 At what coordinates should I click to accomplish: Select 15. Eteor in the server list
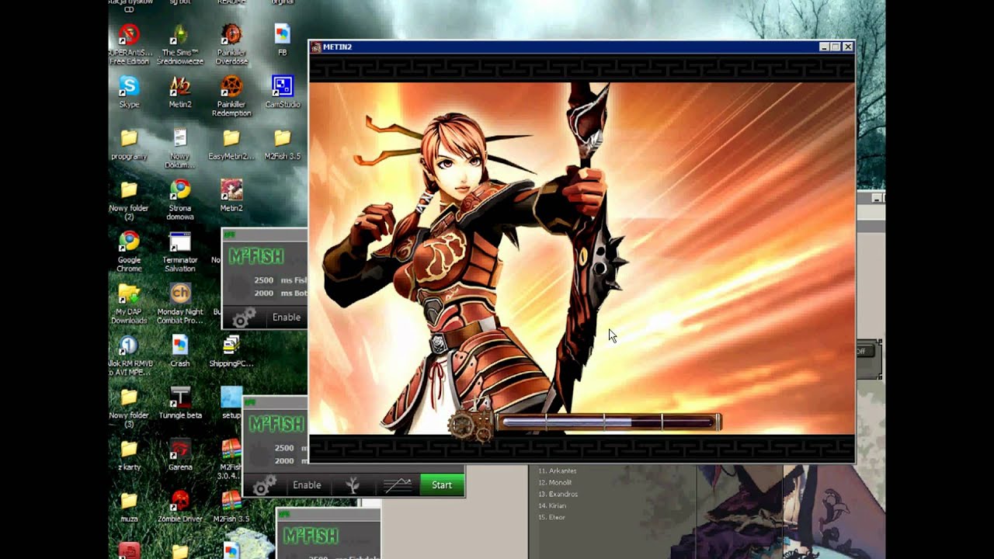(x=551, y=517)
